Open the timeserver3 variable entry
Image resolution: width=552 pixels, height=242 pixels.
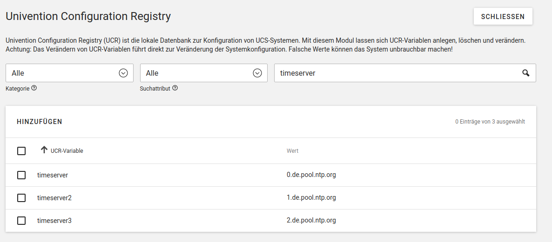click(54, 221)
